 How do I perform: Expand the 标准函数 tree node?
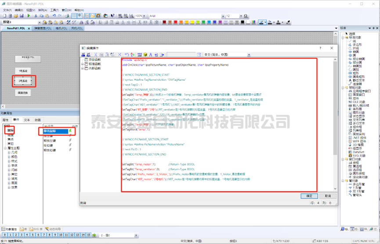pos(83,64)
